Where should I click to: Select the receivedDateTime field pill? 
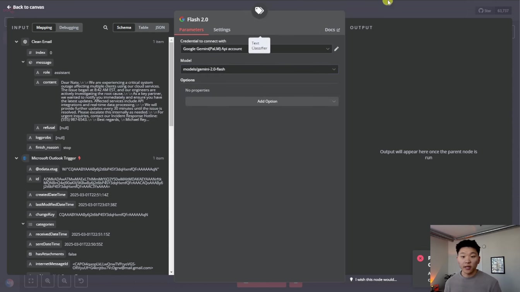point(48,234)
